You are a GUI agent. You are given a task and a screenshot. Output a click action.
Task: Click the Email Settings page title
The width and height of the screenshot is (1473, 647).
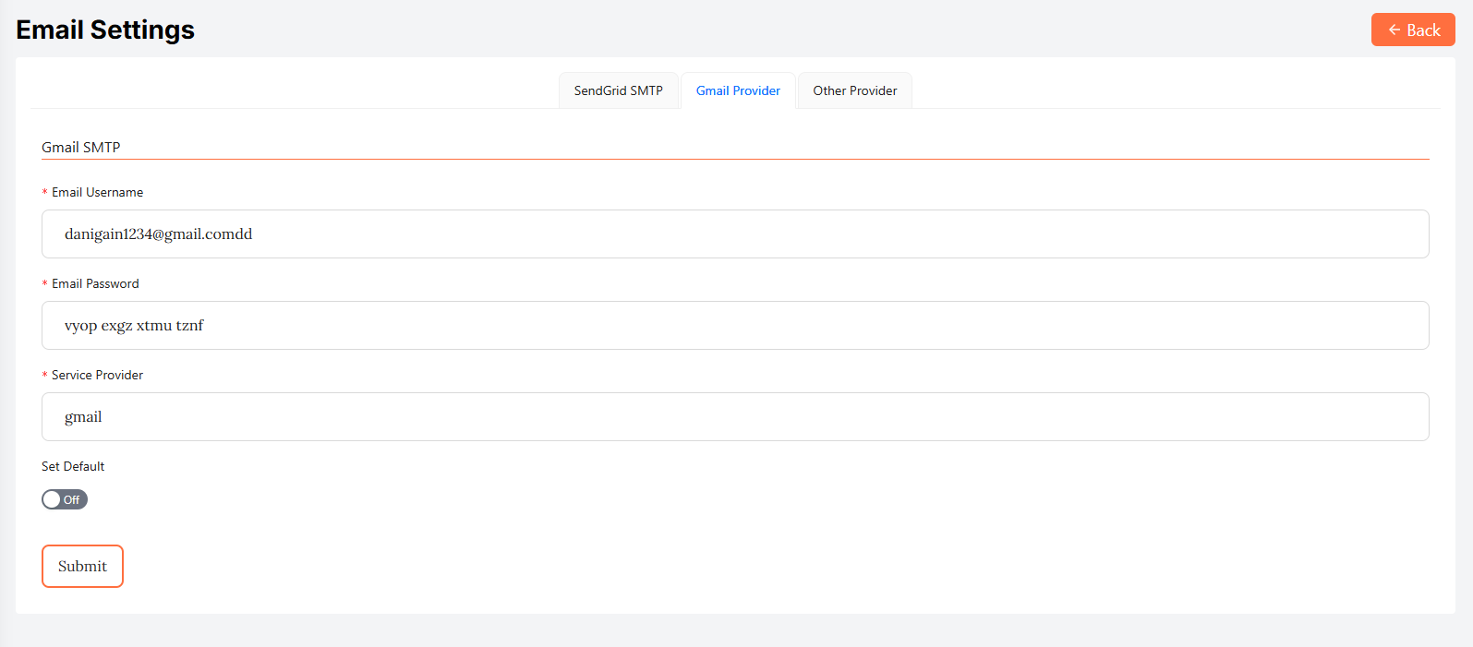pos(105,30)
